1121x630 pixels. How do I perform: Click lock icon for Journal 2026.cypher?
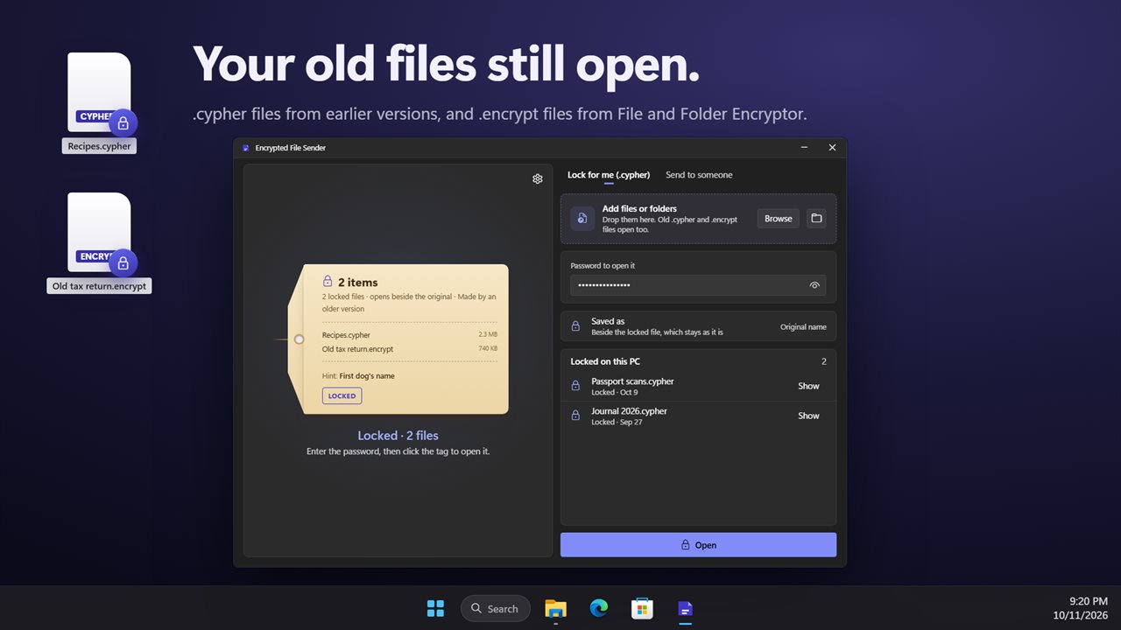[x=575, y=416]
